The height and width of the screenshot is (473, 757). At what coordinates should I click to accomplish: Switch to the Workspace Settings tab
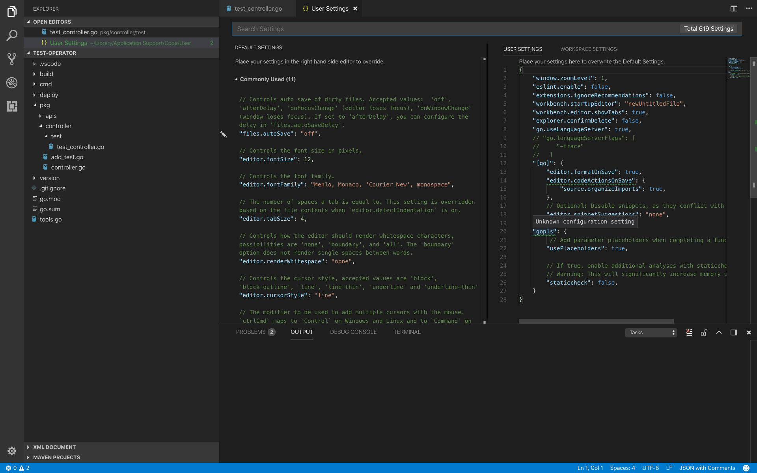point(588,49)
